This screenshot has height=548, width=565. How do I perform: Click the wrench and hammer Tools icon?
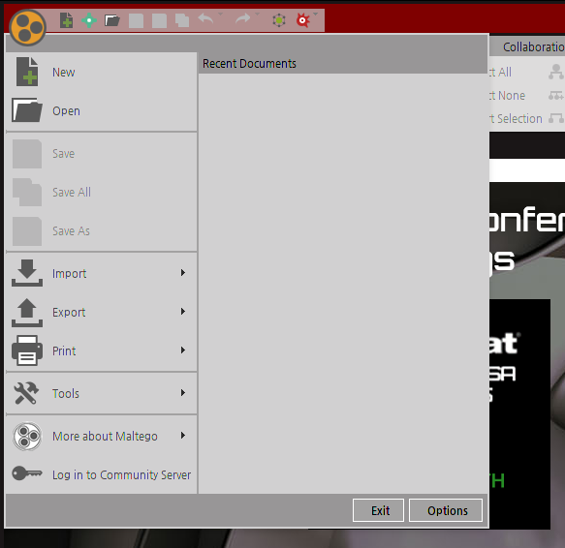26,393
